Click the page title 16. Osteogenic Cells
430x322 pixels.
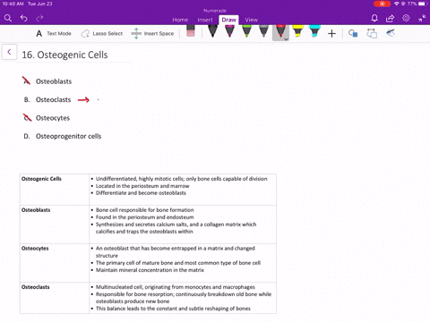pyautogui.click(x=64, y=55)
